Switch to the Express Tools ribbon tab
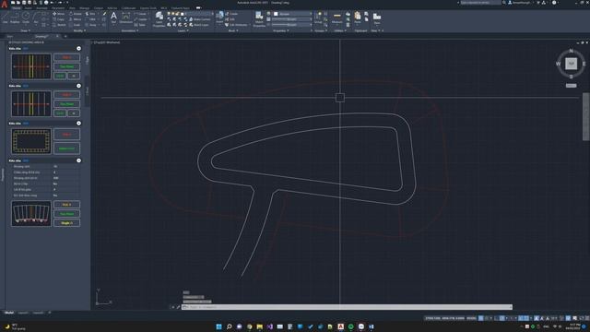 point(148,8)
